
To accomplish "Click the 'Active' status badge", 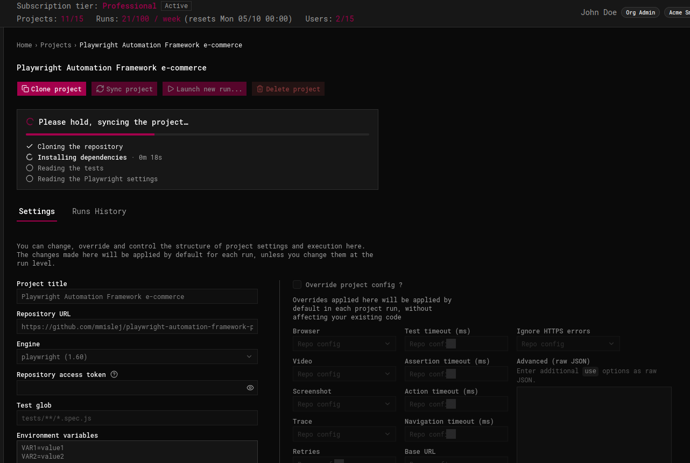I will (176, 6).
